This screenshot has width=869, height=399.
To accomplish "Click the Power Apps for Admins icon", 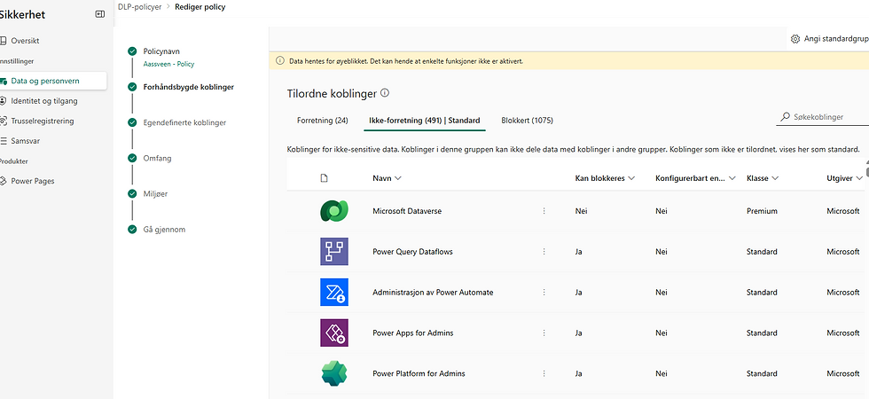I will (334, 332).
